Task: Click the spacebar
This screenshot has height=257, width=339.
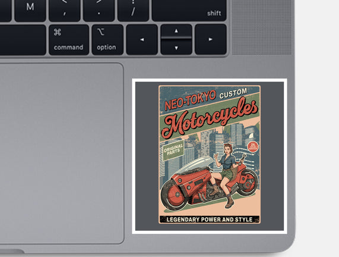Action: click(23, 40)
